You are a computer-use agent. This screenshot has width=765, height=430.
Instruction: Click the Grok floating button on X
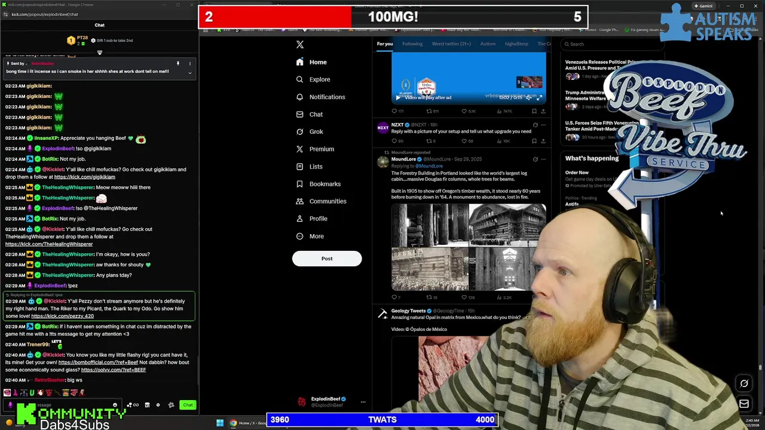click(x=744, y=383)
